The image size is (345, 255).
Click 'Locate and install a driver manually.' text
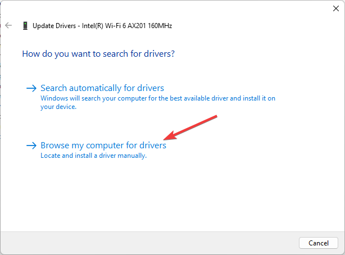tap(93, 156)
